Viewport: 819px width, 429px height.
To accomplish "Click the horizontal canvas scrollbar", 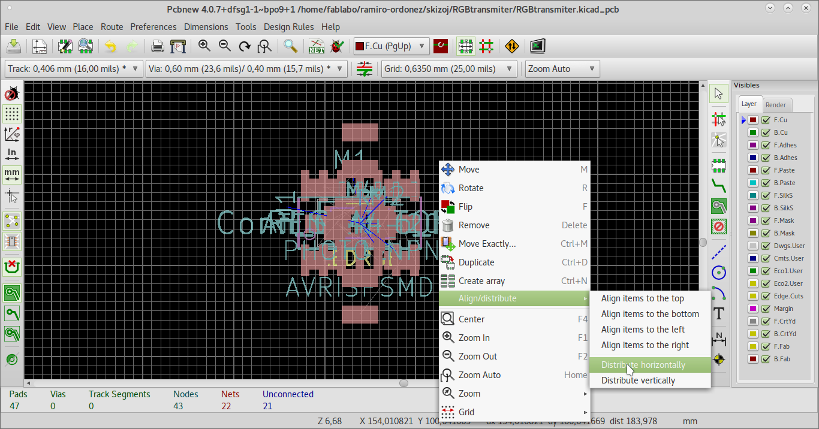I will click(x=404, y=383).
